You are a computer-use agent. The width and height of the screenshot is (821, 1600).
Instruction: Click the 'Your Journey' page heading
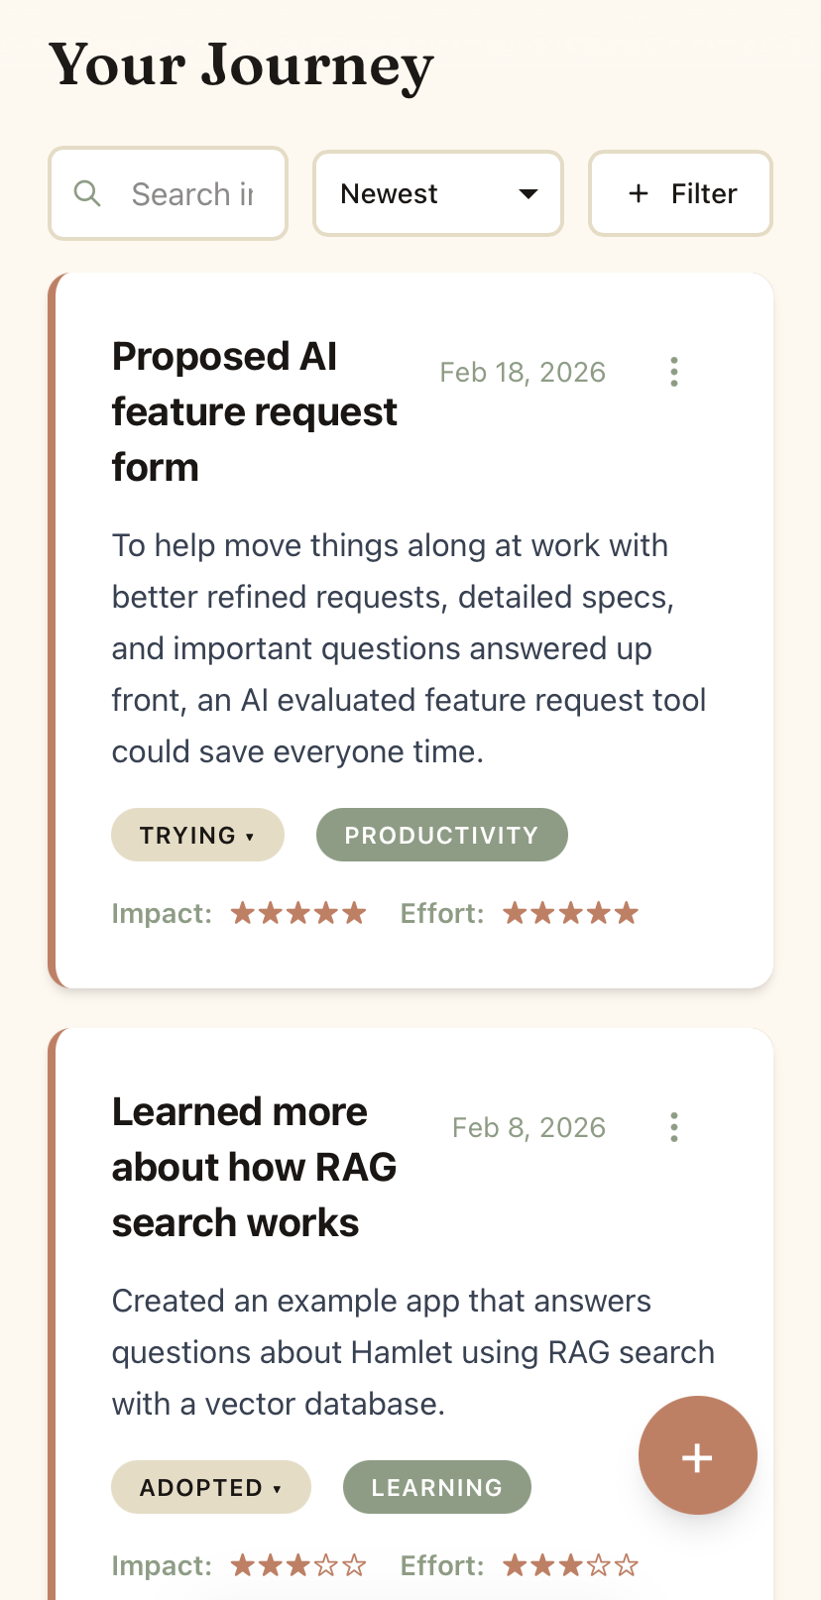pyautogui.click(x=241, y=66)
